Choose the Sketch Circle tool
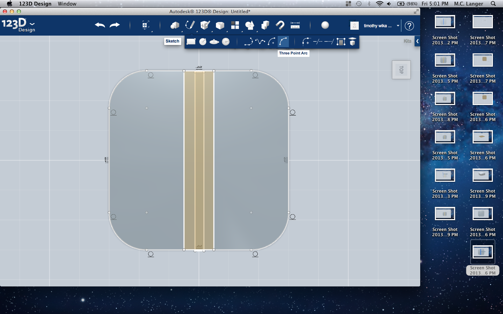The height and width of the screenshot is (314, 503). click(203, 42)
